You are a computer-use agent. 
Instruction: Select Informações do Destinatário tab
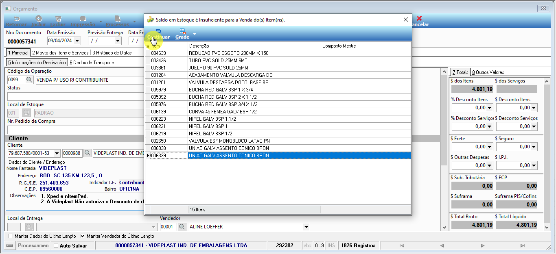(37, 63)
